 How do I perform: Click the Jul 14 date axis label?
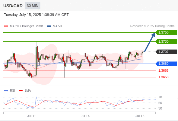85,116
